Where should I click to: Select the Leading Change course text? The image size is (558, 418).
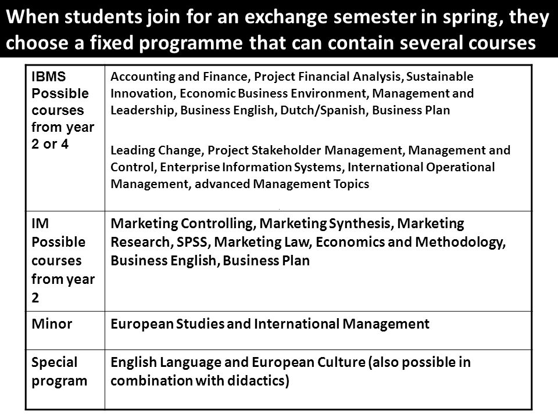coord(155,150)
